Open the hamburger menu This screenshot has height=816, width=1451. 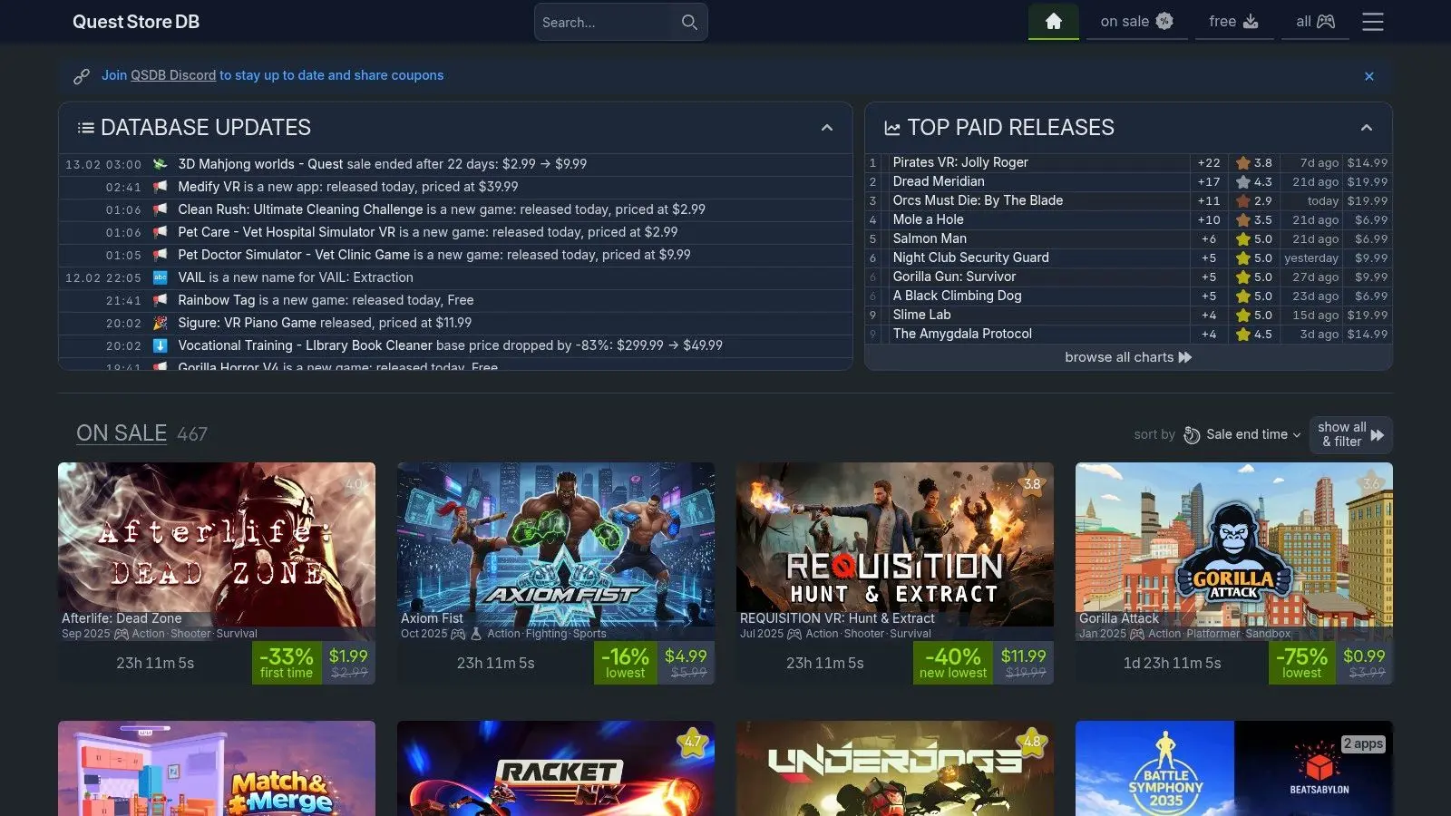1372,22
